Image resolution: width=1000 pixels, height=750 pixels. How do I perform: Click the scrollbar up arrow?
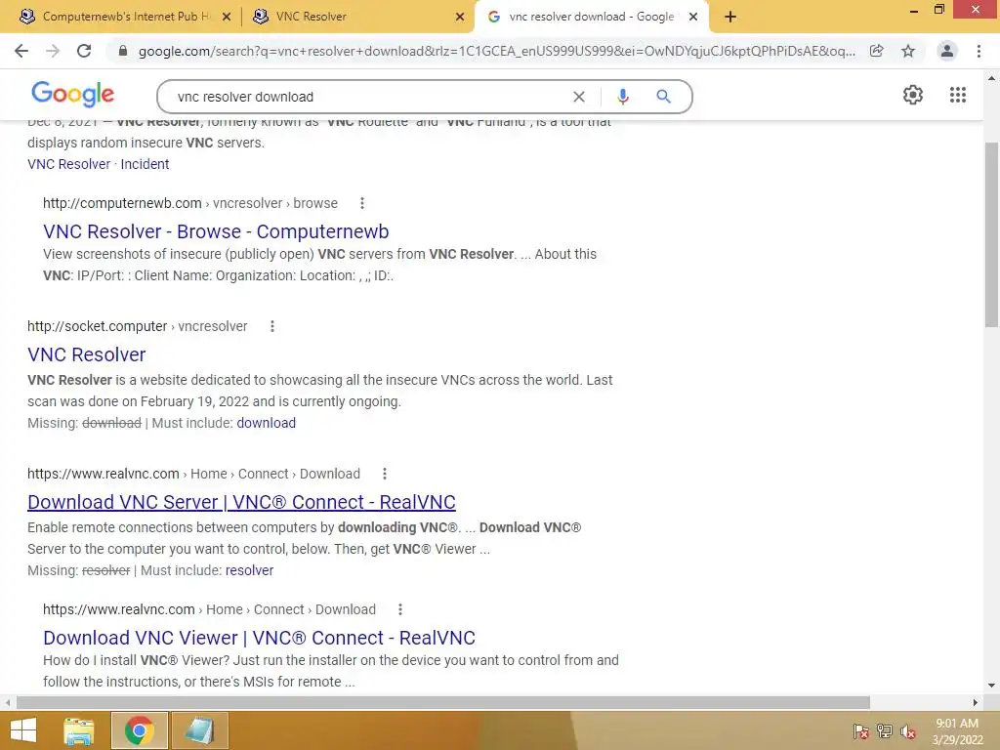coord(991,78)
